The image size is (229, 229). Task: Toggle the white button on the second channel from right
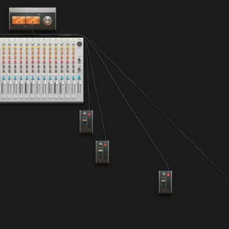point(68,74)
